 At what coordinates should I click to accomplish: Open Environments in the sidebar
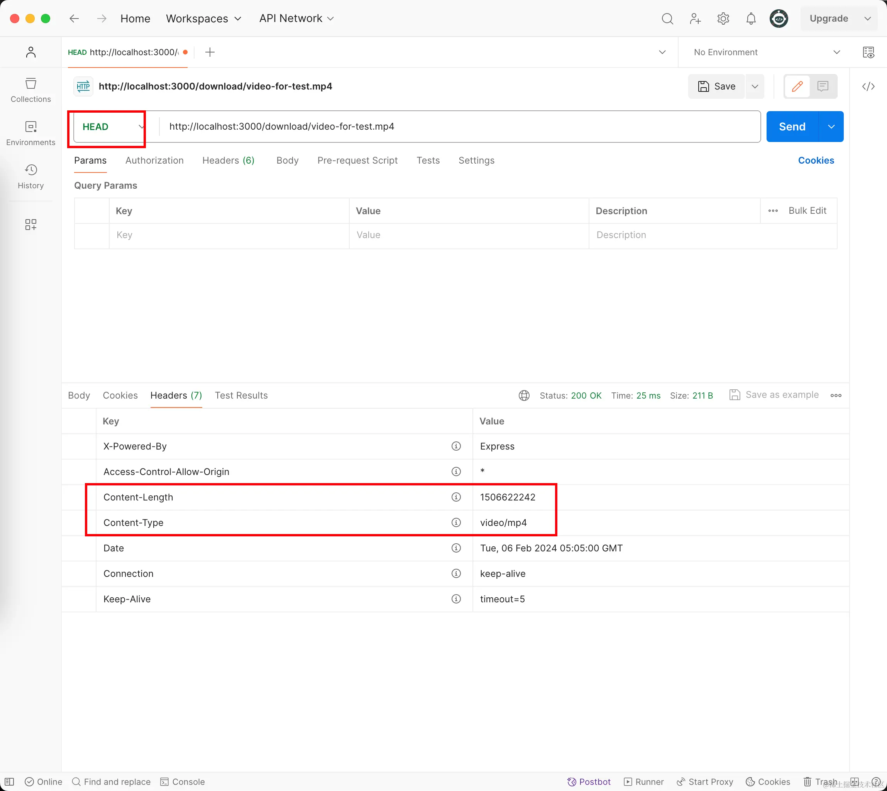[31, 133]
